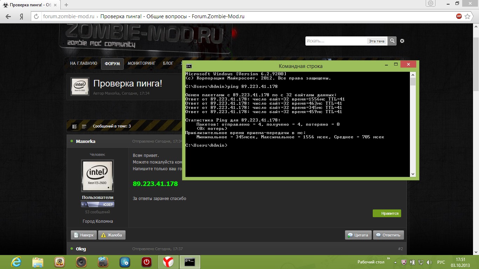Bookmark this page with the star icon

pos(467,16)
